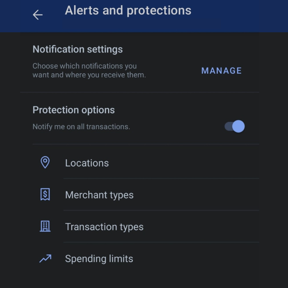Open the Spending limits entry

click(x=99, y=259)
